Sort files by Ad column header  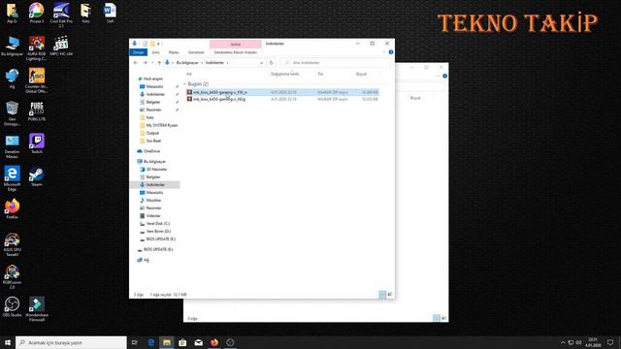[x=189, y=74]
